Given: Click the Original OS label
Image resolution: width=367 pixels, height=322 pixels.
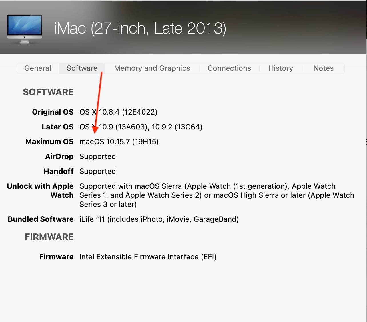Looking at the screenshot, I should tap(53, 112).
